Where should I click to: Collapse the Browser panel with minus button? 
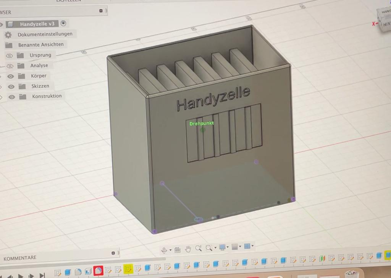coord(101,11)
